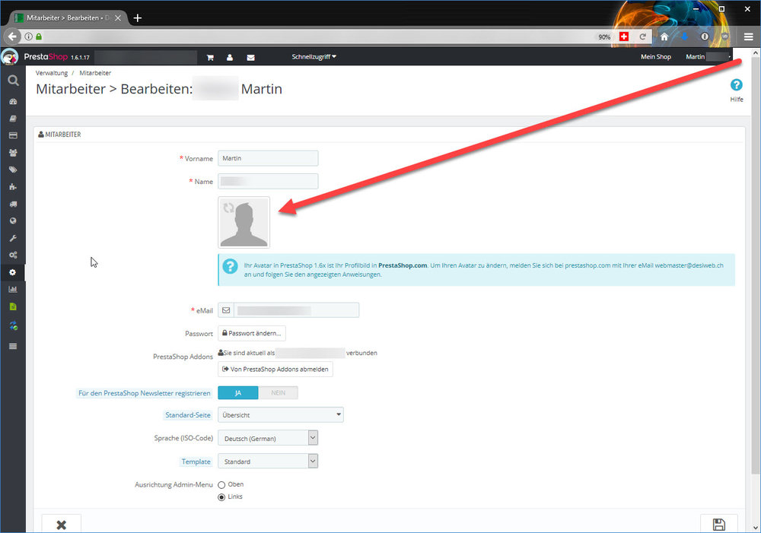Click the PrestaShop logo
761x533 pixels.
point(45,57)
